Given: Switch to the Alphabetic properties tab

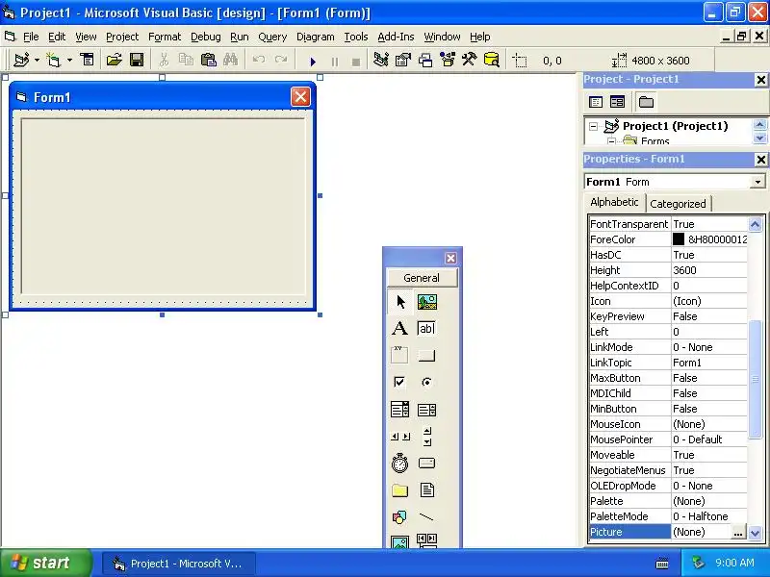Looking at the screenshot, I should click(614, 202).
